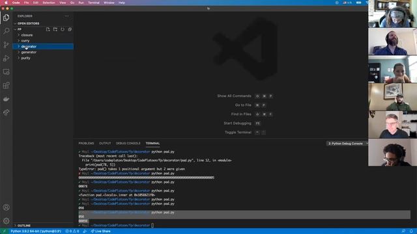Viewport: 417px width, 234px height.
Task: Open the File menu
Action: point(26,3)
